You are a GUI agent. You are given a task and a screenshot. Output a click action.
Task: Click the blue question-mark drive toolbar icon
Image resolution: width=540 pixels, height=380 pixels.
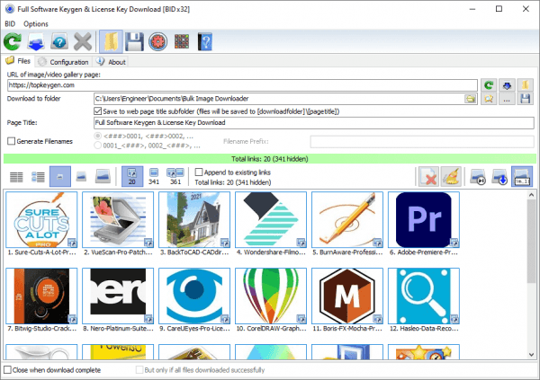(59, 41)
